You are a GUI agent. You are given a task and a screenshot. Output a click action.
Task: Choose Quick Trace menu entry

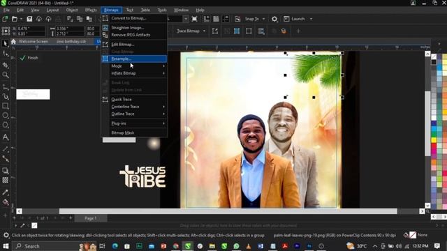tap(134, 99)
